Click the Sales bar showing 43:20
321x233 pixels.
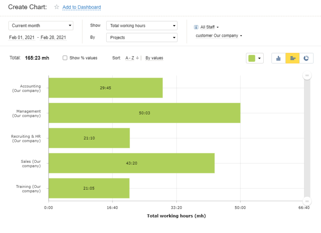click(131, 163)
